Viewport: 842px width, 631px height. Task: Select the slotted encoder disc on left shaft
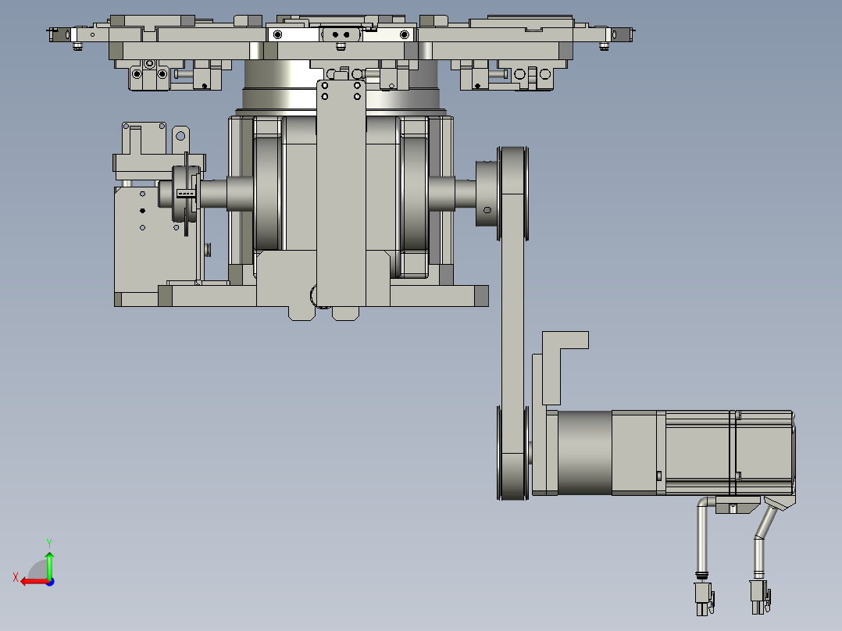(186, 194)
